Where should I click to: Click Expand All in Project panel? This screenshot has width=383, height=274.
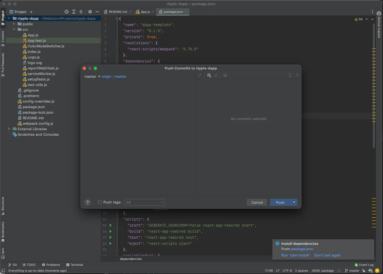point(74,12)
